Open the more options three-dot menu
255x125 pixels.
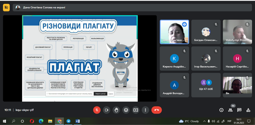(x=145, y=110)
